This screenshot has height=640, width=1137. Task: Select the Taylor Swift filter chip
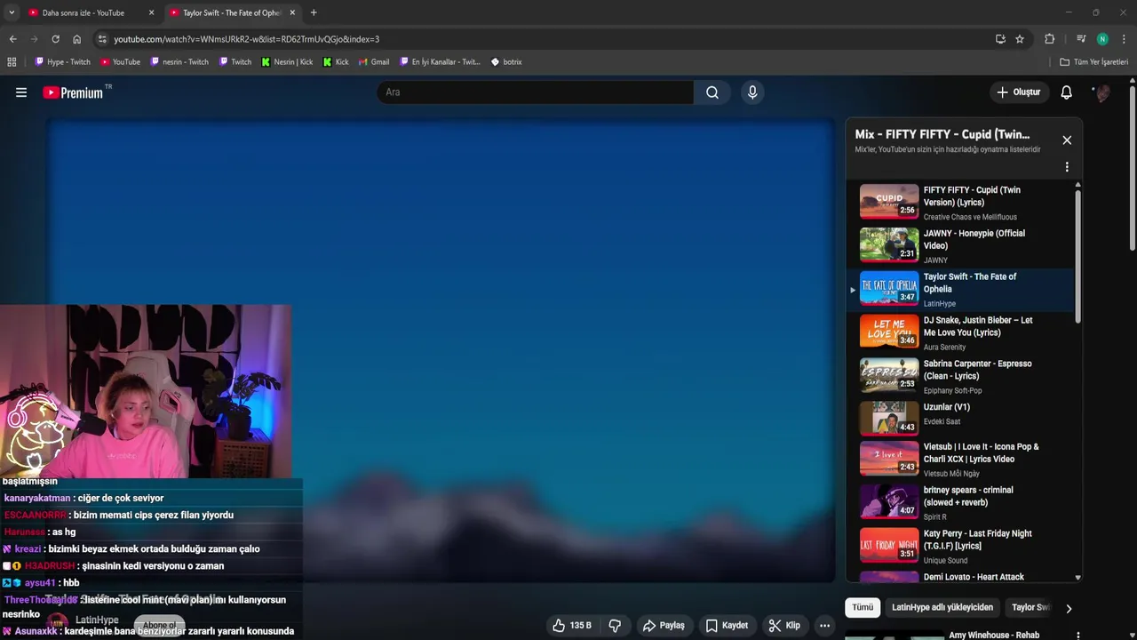point(1030,607)
